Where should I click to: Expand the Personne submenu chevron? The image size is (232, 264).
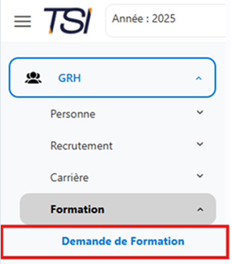coord(200,112)
